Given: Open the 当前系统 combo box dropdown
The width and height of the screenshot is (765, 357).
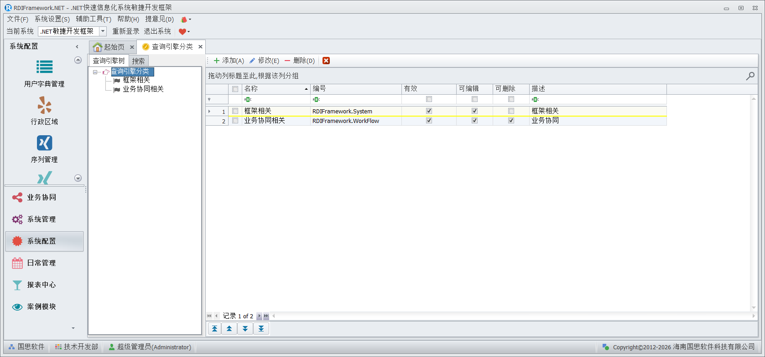Looking at the screenshot, I should tap(103, 31).
